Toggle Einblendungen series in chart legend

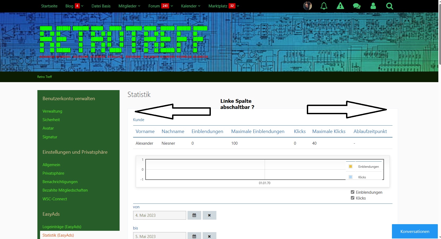(x=368, y=167)
